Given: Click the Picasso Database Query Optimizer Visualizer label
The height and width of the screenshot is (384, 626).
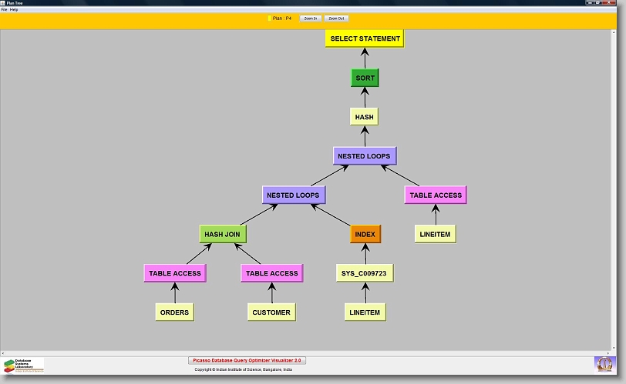Looking at the screenshot, I should (x=247, y=360).
